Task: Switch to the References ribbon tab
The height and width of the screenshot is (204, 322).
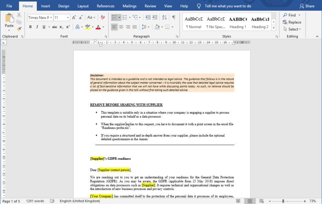Action: [x=105, y=6]
